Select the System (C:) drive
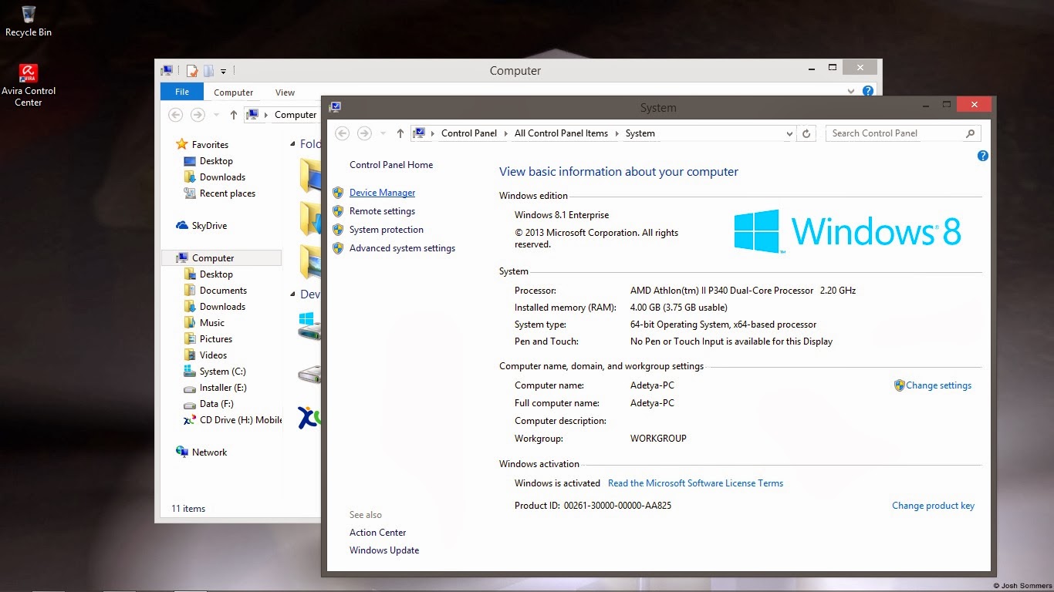 coord(222,371)
